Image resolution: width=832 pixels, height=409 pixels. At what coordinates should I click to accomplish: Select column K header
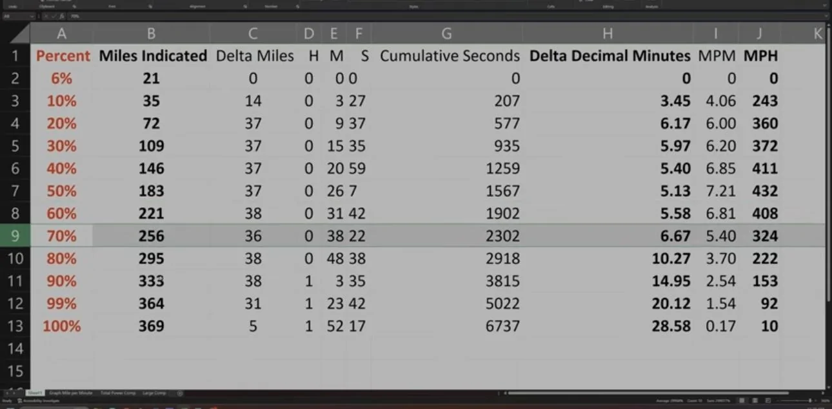point(804,34)
